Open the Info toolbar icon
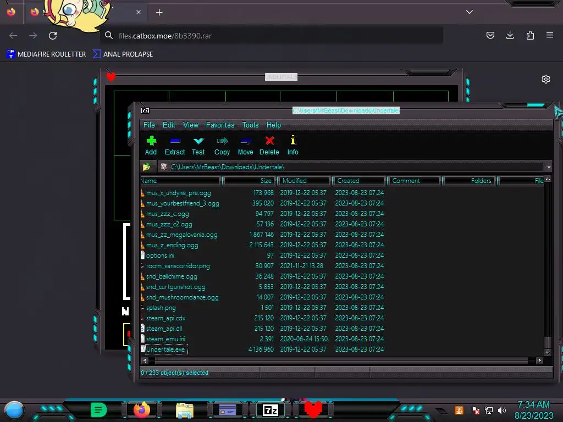This screenshot has height=422, width=563. pyautogui.click(x=293, y=145)
